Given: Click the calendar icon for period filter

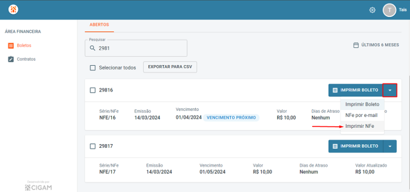Looking at the screenshot, I should pyautogui.click(x=356, y=45).
